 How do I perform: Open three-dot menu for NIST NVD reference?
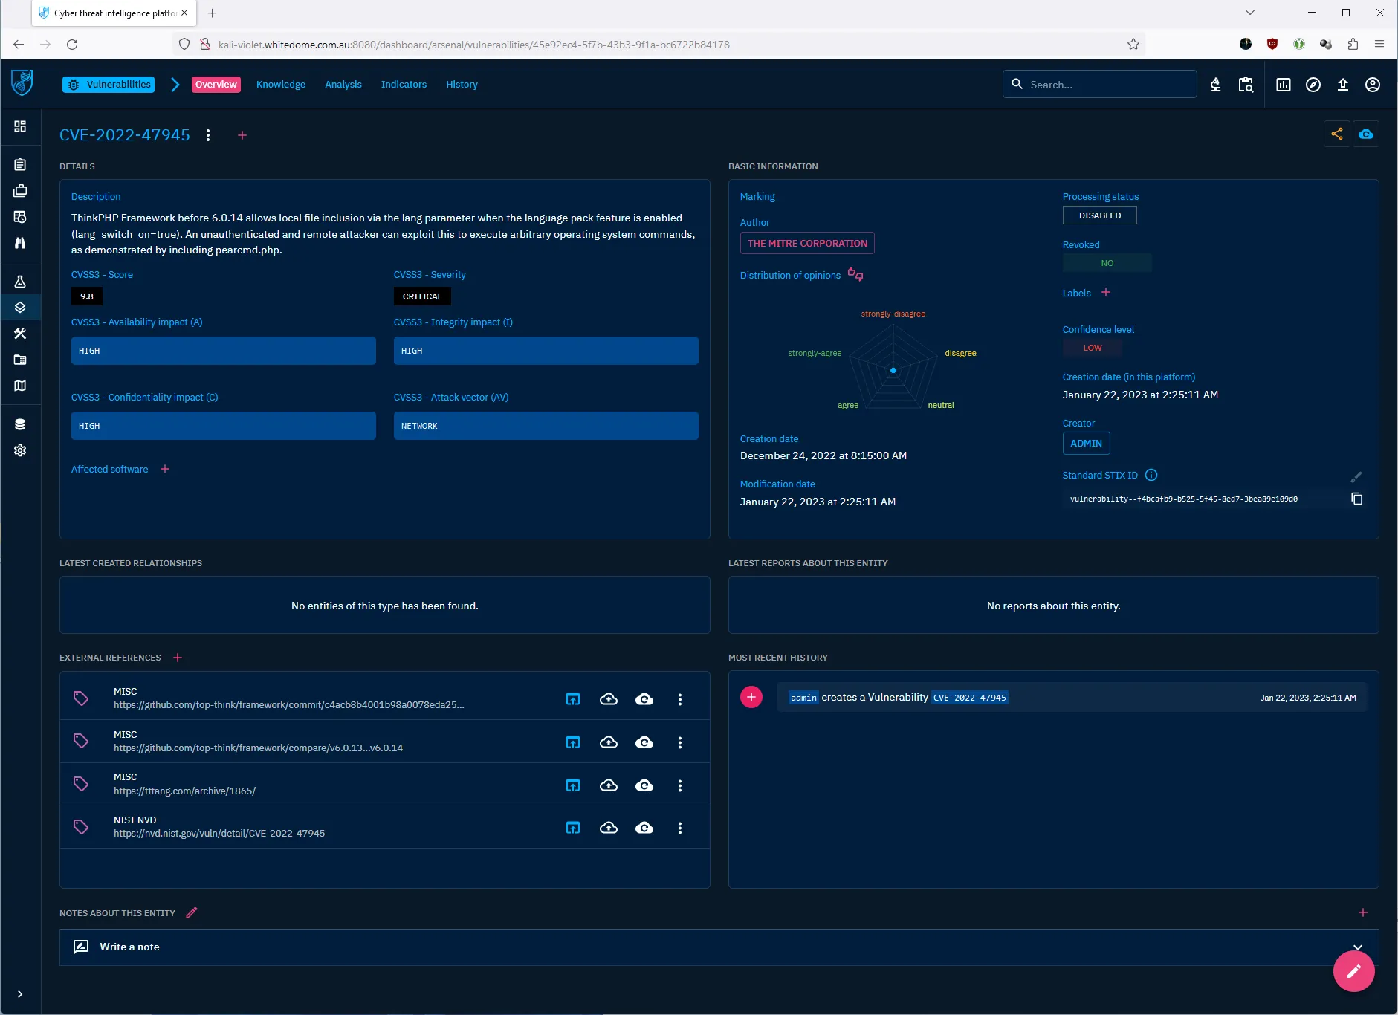(x=680, y=828)
